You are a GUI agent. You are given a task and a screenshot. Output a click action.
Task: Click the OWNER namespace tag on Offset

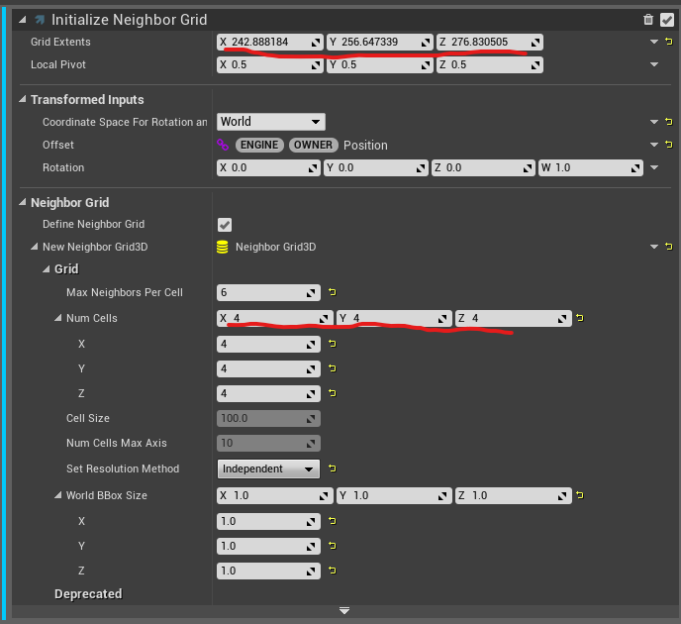(314, 145)
